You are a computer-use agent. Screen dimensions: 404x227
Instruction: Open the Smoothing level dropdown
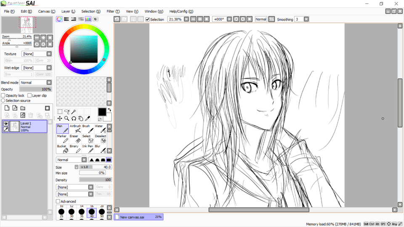coord(306,19)
